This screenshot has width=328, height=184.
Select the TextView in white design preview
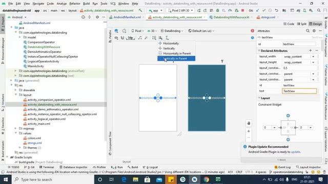point(158,98)
